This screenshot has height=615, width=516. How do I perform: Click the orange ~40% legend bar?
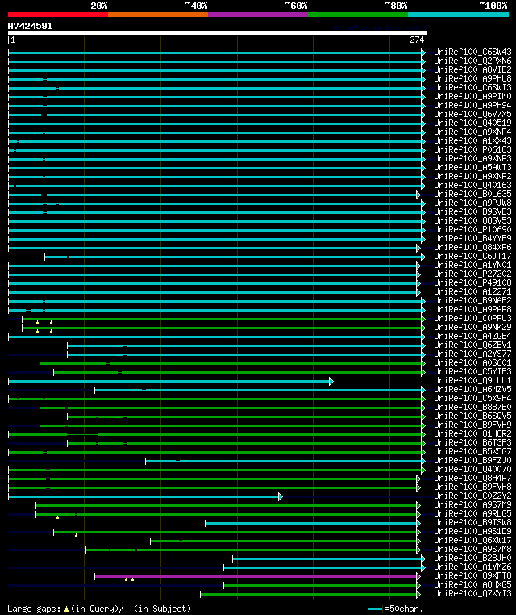pyautogui.click(x=158, y=15)
